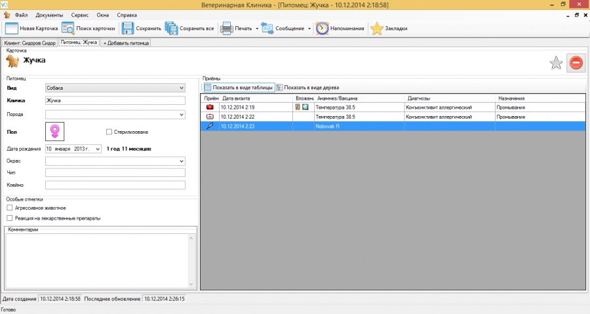This screenshot has width=590, height=314.
Task: Click the Назначения column header
Action: tap(540, 98)
